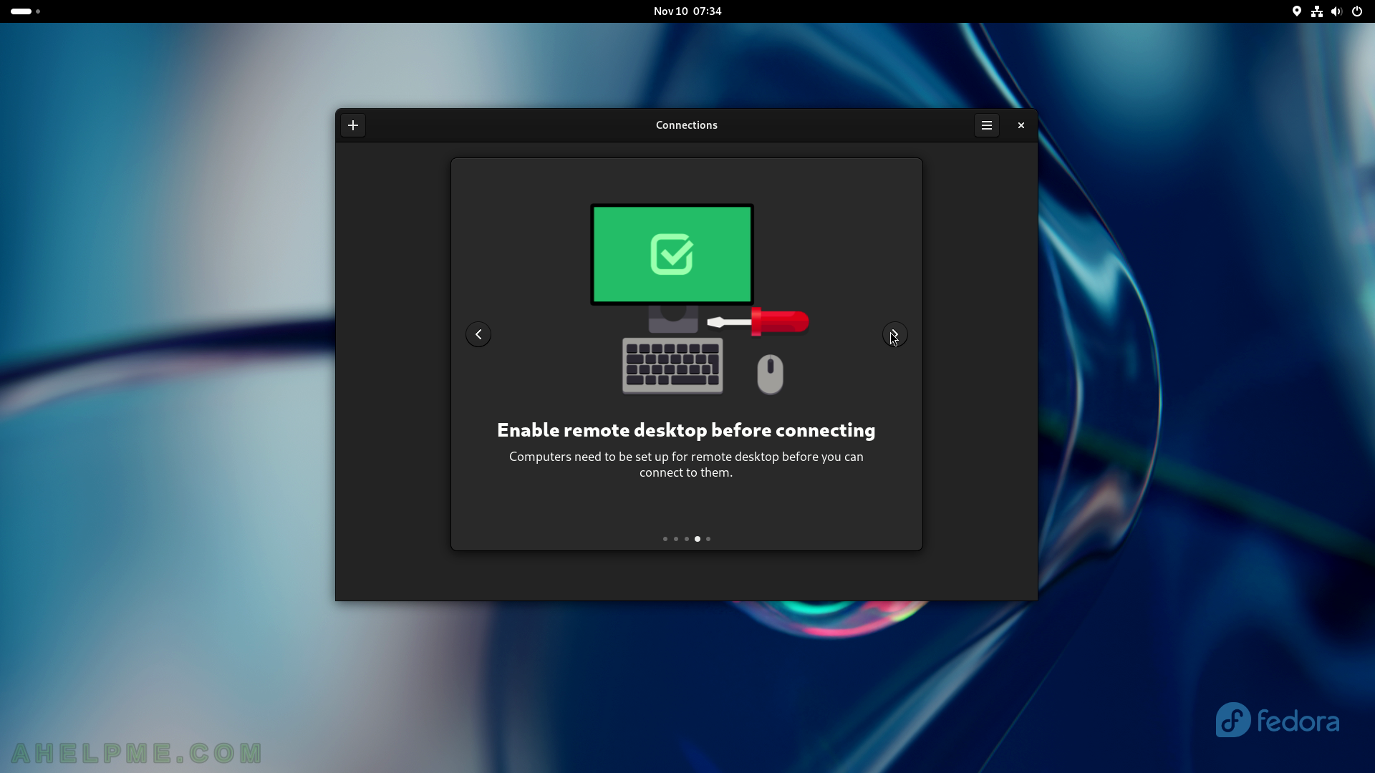Viewport: 1375px width, 773px height.
Task: Click 'Enable remote desktop before connecting' heading
Action: (x=686, y=430)
